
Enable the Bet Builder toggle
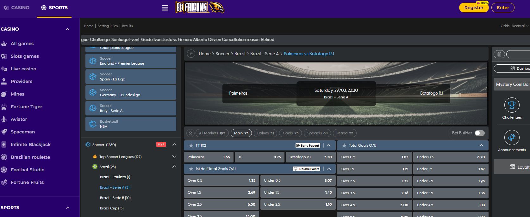(479, 133)
